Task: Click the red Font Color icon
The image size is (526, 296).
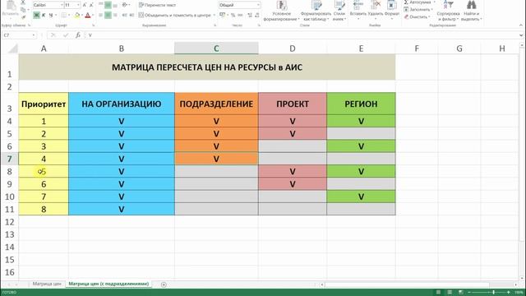Action: point(88,15)
